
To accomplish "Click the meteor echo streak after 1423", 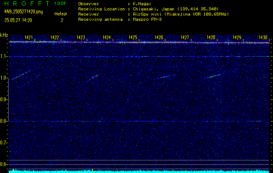I will [x=93, y=77].
